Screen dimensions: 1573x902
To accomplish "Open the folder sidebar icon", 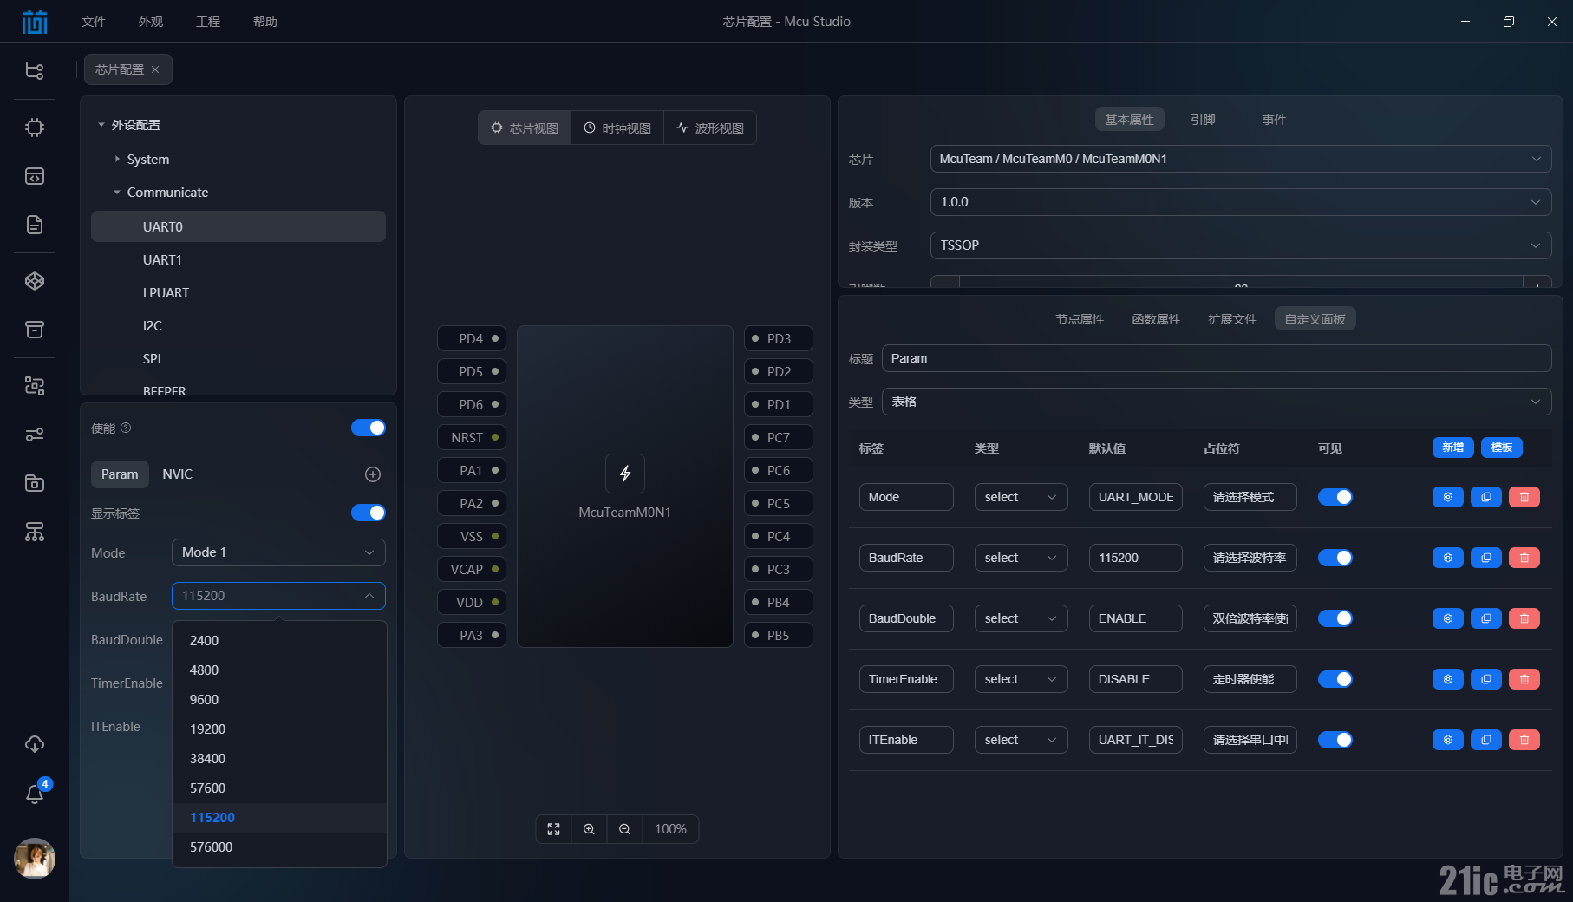I will 35,483.
